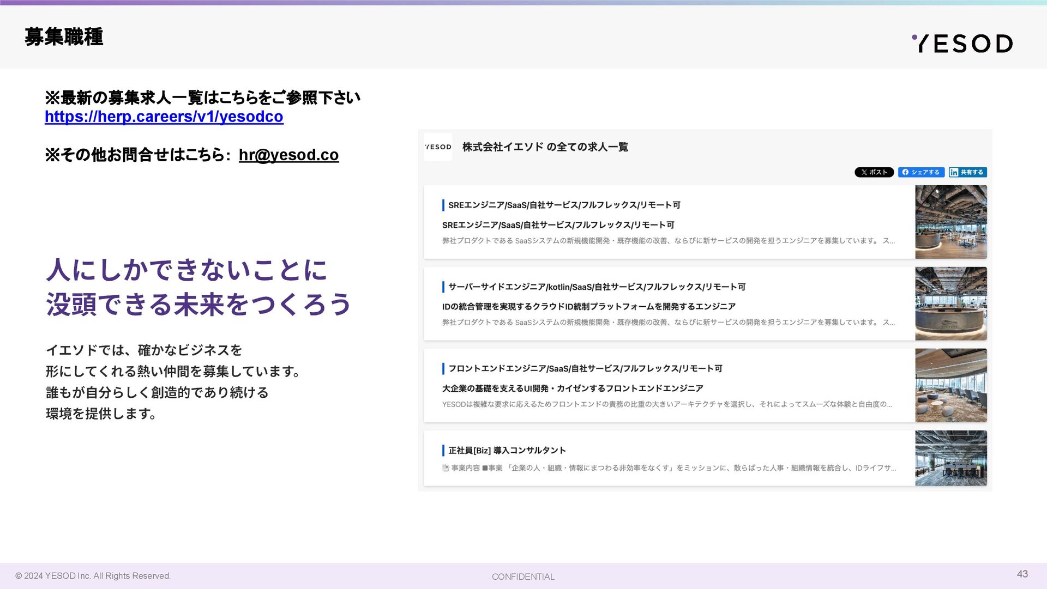This screenshot has height=589, width=1047.
Task: Open the herp.careers/v1/yesodco link
Action: (164, 117)
